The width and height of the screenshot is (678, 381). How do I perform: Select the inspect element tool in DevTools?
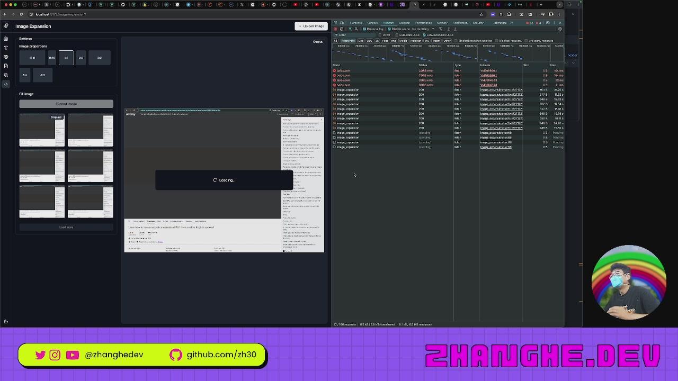(334, 23)
